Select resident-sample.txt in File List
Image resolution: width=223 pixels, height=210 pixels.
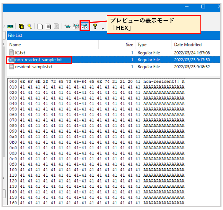pos(34,67)
